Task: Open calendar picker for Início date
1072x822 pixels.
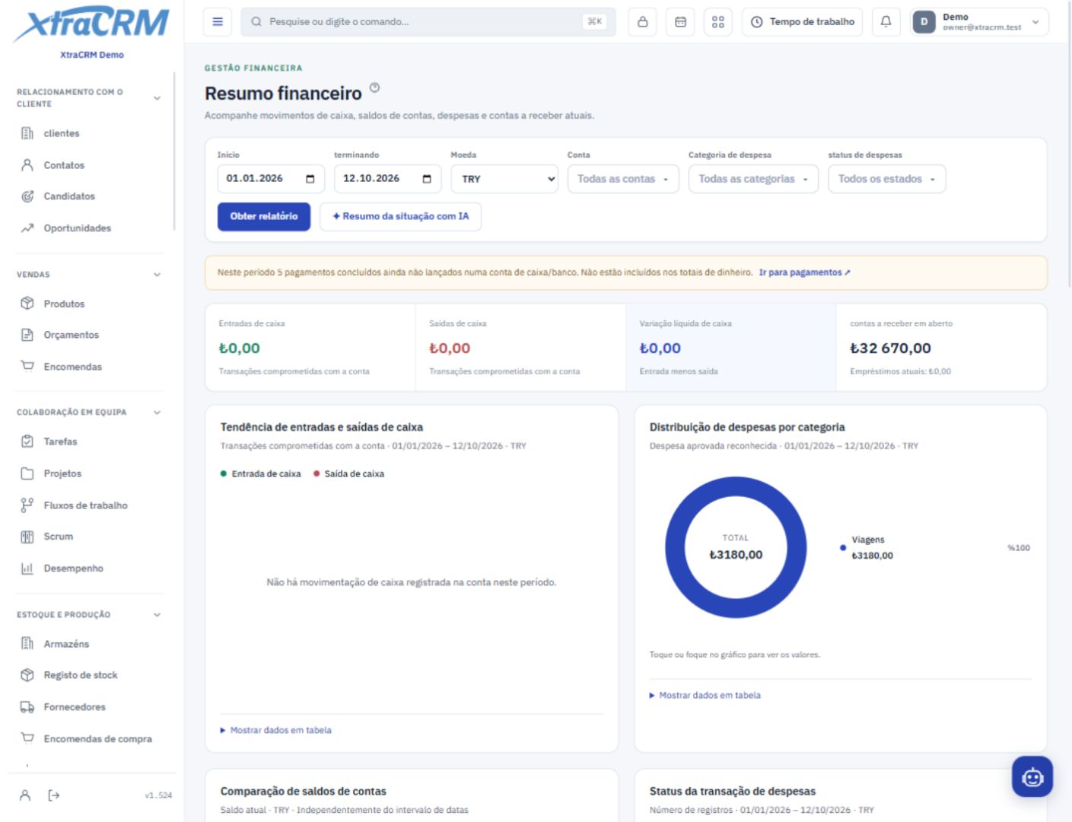Action: [x=310, y=179]
